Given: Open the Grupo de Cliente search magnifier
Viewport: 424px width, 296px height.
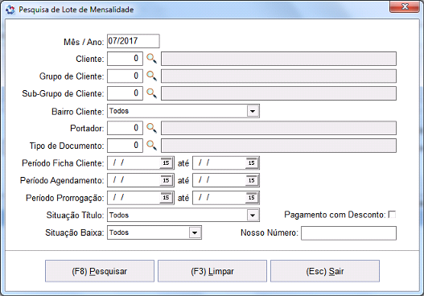Looking at the screenshot, I should 151,76.
